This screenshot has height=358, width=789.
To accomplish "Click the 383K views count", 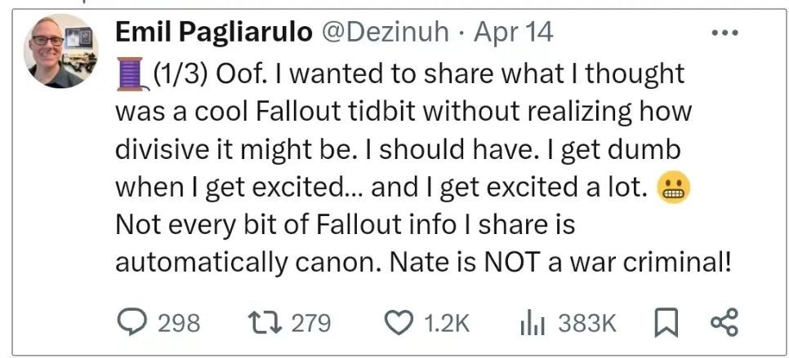I will 587,324.
